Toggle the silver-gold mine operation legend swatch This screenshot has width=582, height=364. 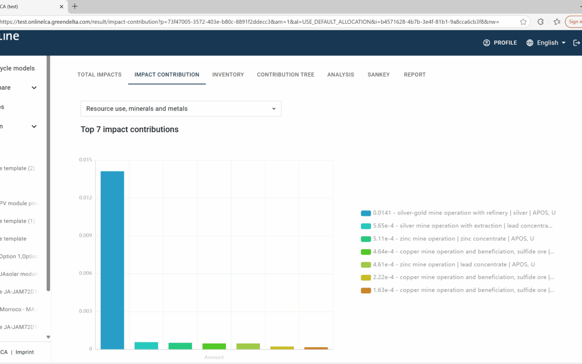[366, 213]
